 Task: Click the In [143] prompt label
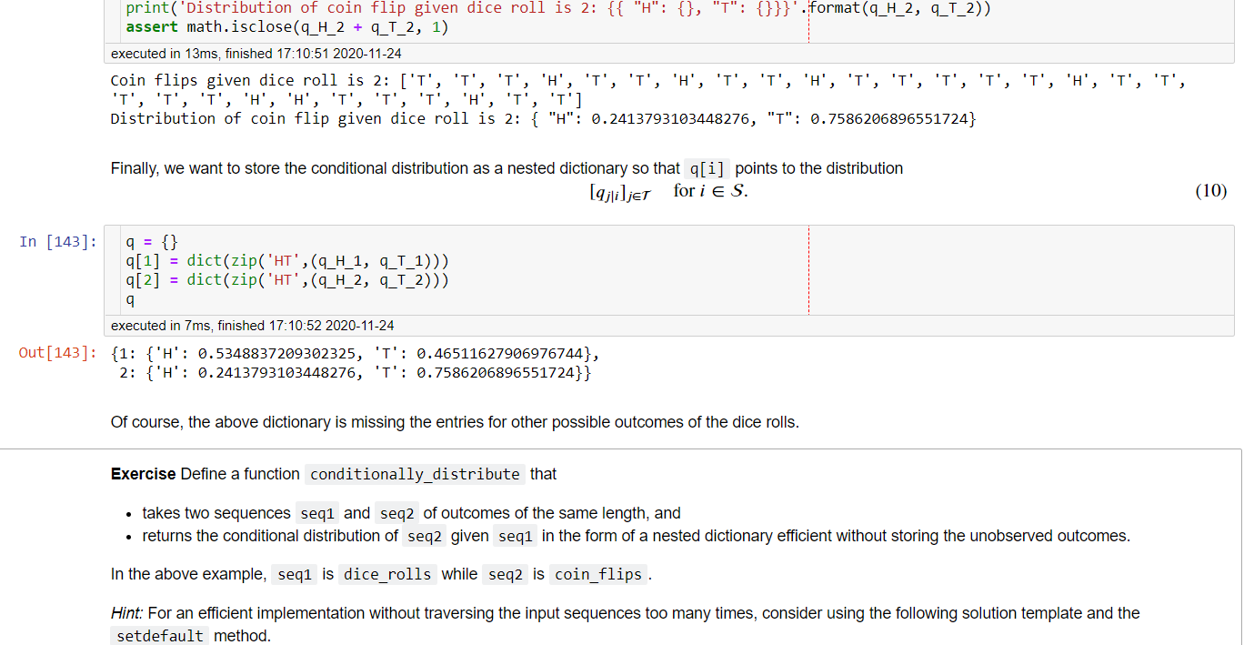point(56,241)
